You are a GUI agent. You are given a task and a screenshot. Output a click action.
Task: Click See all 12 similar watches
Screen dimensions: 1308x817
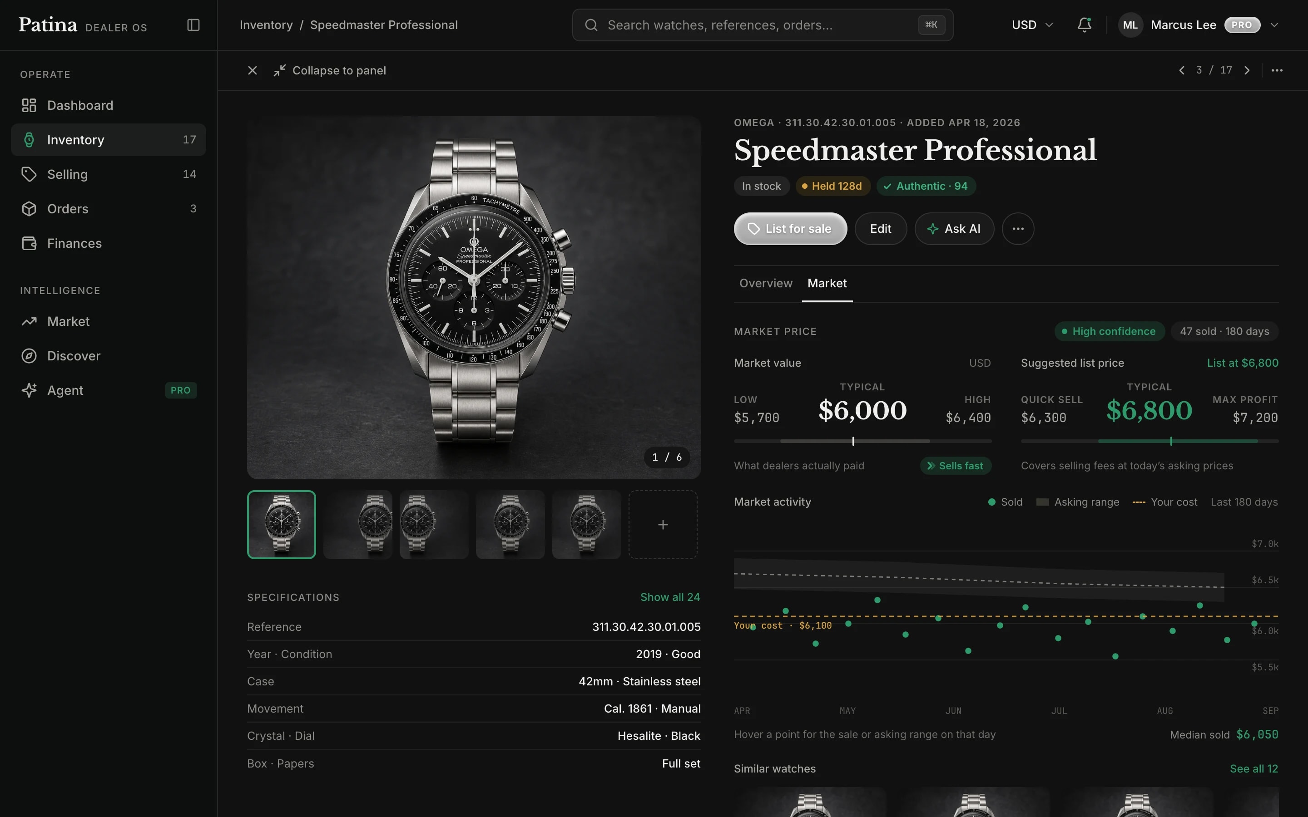pyautogui.click(x=1253, y=769)
